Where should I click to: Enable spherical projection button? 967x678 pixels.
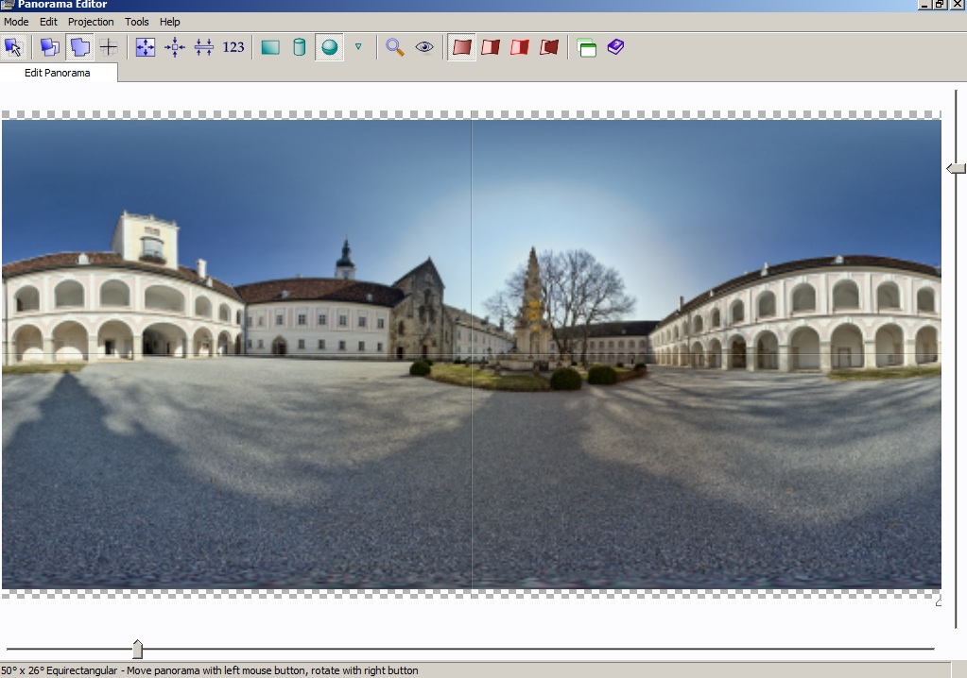point(329,46)
